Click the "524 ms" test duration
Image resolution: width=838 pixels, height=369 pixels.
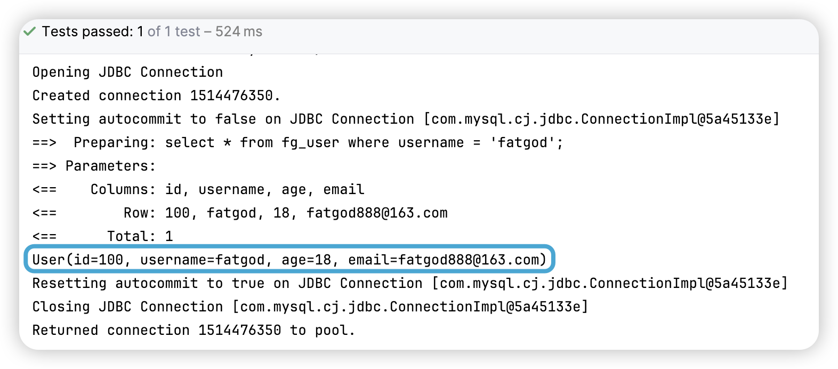pos(239,31)
